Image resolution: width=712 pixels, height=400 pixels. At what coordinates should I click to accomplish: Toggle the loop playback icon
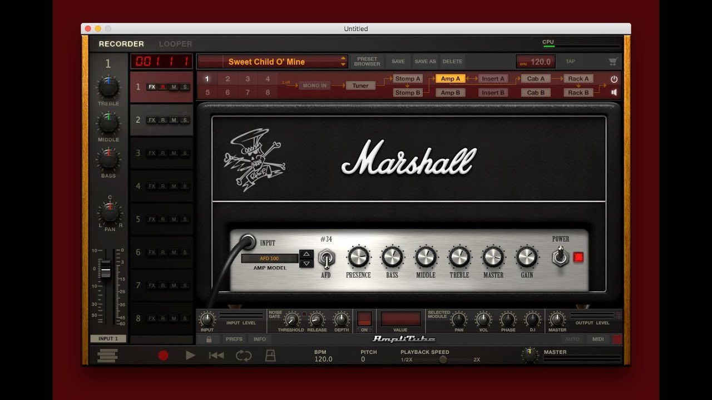[x=244, y=356]
